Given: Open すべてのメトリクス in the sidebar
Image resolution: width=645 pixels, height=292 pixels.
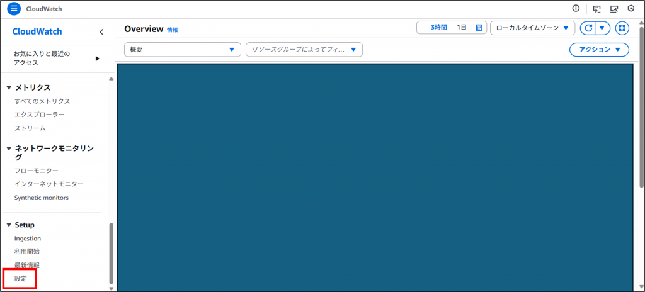Looking at the screenshot, I should click(42, 101).
